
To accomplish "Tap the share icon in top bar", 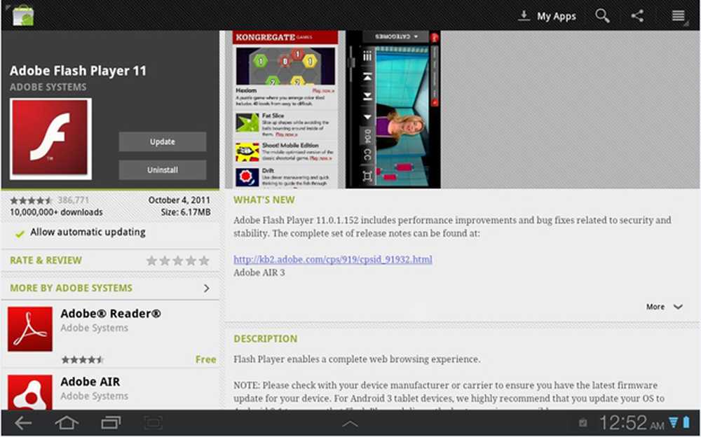I will point(637,16).
